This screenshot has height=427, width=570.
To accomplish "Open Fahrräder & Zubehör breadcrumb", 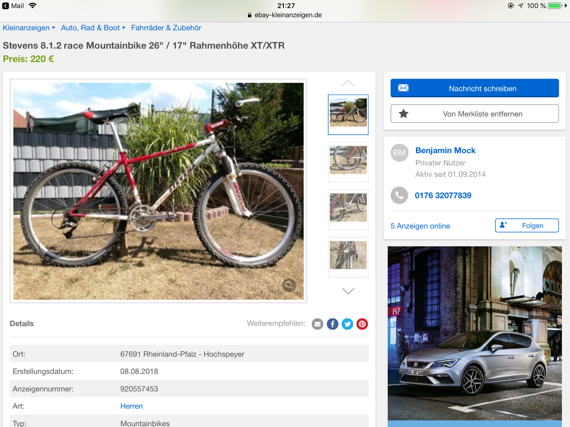I will point(166,28).
